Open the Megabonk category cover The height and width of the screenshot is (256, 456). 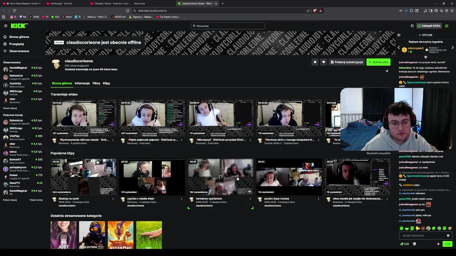coord(120,235)
